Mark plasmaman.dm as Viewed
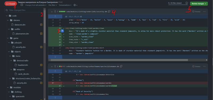Viewport: 213px width, 100px height. [196, 66]
